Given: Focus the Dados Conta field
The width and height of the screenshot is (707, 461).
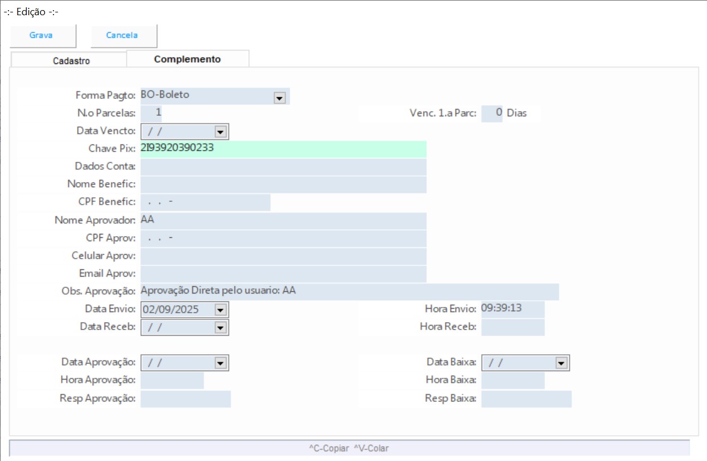Looking at the screenshot, I should point(283,167).
